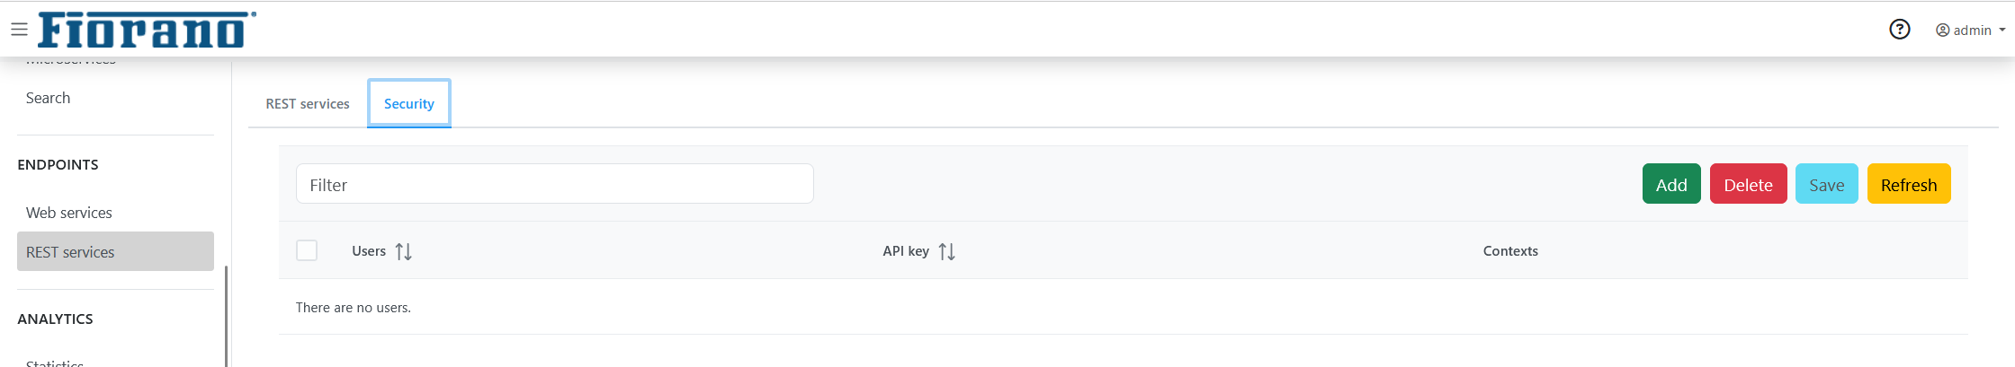Switch to the REST services tab
The height and width of the screenshot is (367, 2015).
click(308, 104)
